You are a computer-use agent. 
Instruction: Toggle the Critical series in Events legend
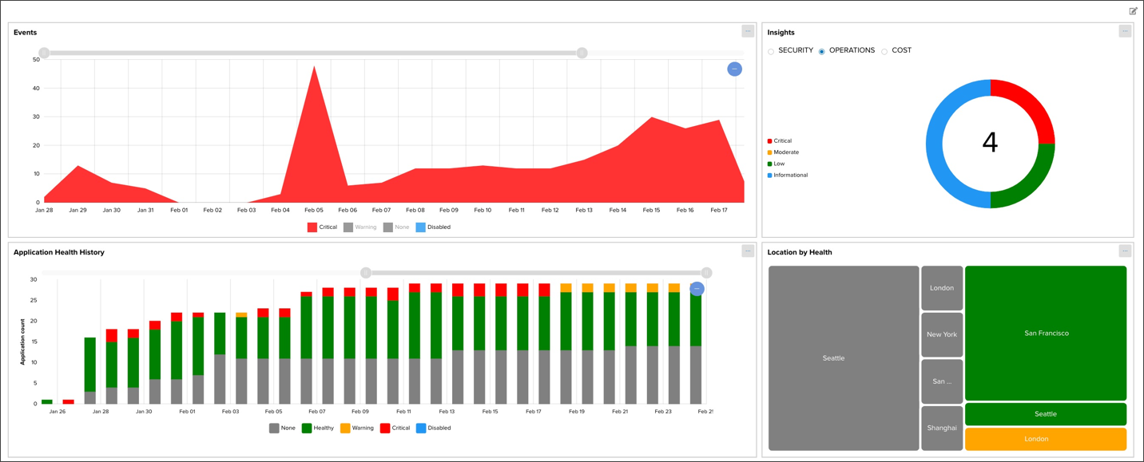pos(322,227)
